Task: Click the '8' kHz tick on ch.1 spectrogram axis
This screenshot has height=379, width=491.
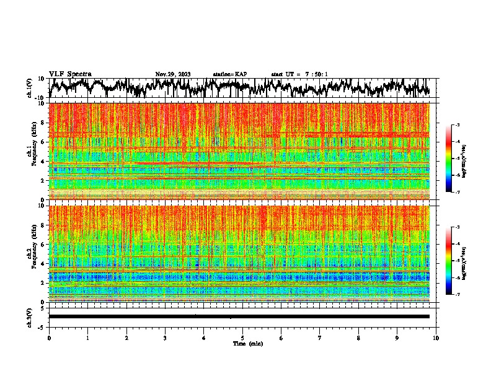Action: coord(43,123)
